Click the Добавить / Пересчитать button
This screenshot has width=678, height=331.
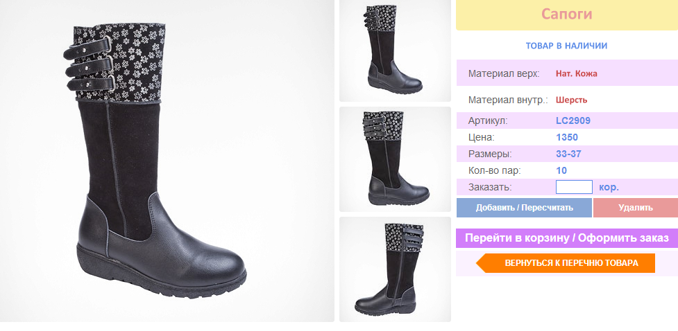[524, 208]
